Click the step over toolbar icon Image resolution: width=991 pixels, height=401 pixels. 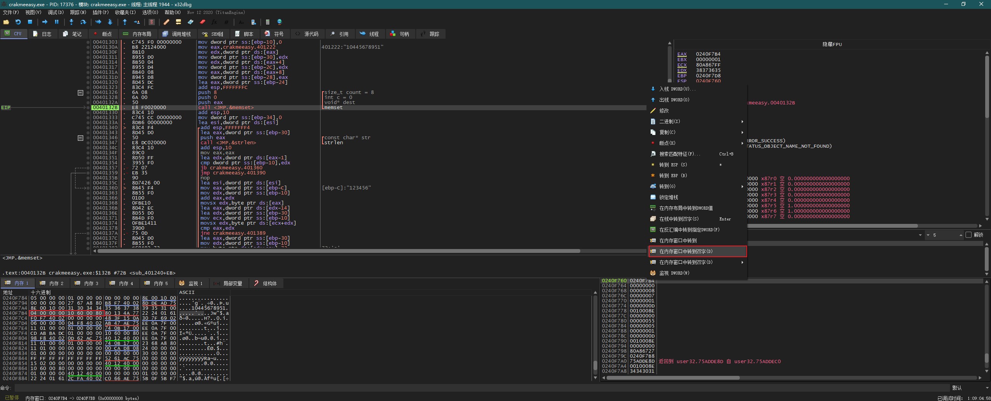point(83,22)
